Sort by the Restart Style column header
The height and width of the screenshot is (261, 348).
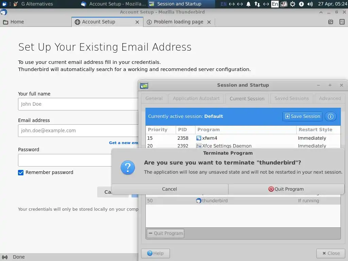[318, 129]
